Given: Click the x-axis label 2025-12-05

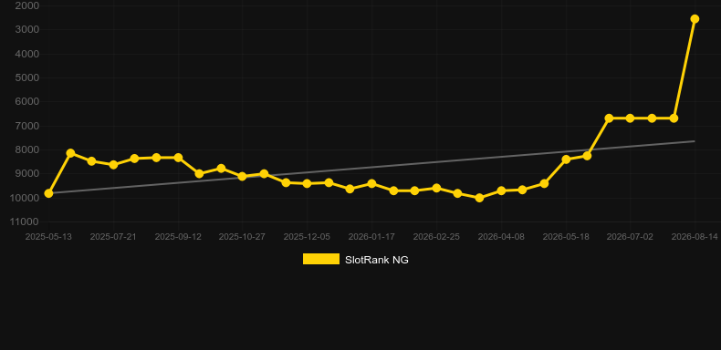Looking at the screenshot, I should 307,237.
